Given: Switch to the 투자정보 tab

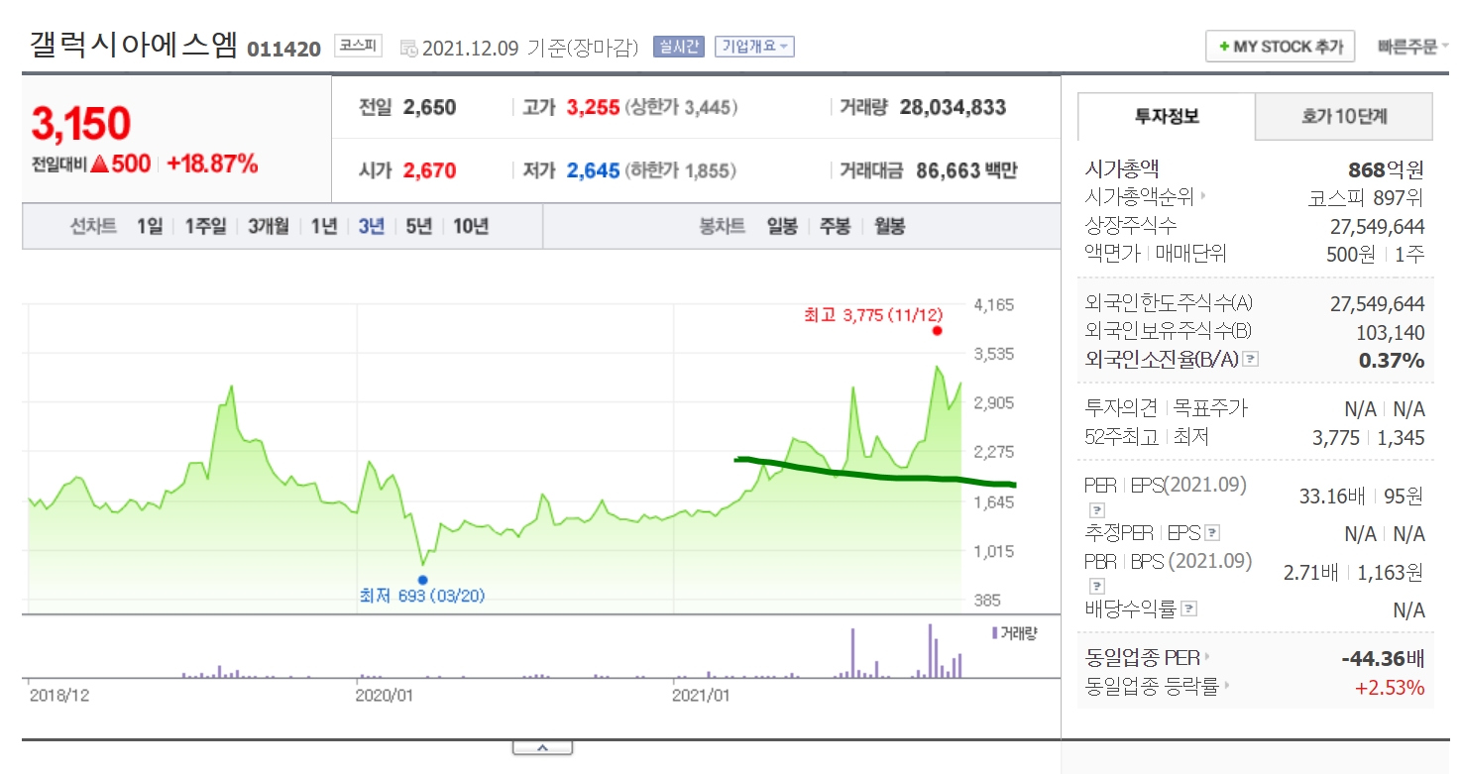Looking at the screenshot, I should [1167, 116].
